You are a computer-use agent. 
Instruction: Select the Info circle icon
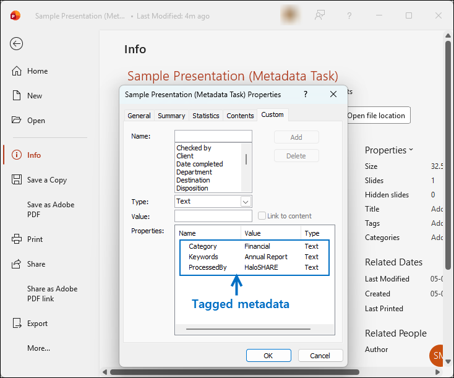tap(17, 155)
